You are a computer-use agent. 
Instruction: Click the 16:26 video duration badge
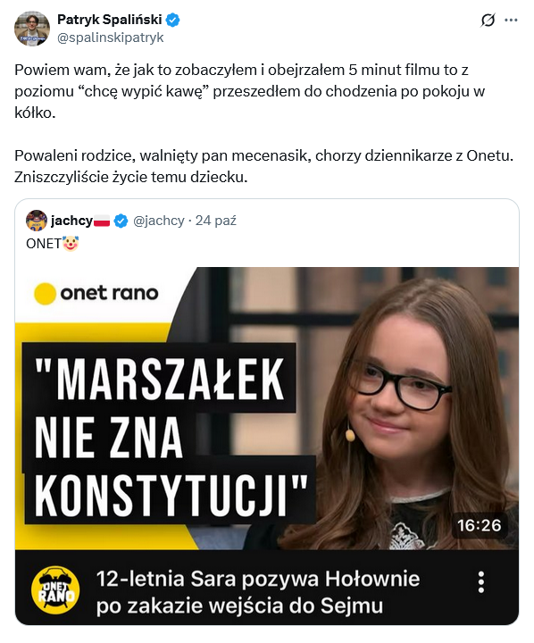(480, 525)
